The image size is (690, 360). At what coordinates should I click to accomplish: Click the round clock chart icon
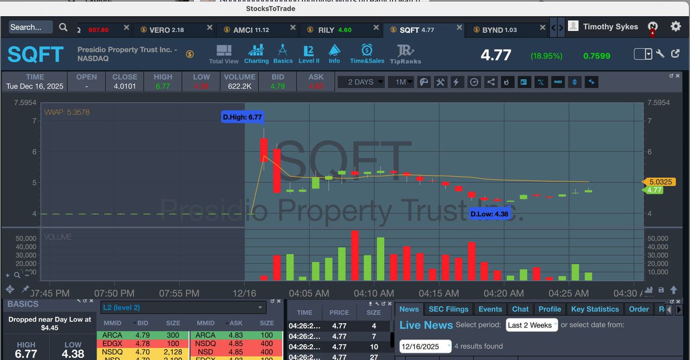tap(474, 82)
